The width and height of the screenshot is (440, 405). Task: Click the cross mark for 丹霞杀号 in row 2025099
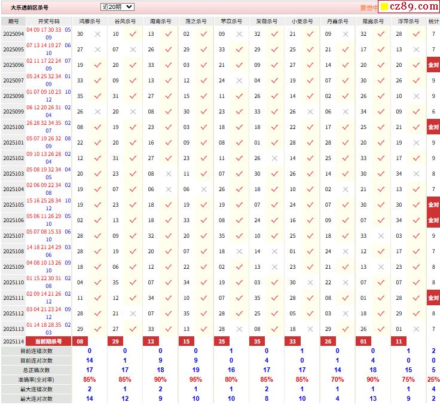(345, 112)
